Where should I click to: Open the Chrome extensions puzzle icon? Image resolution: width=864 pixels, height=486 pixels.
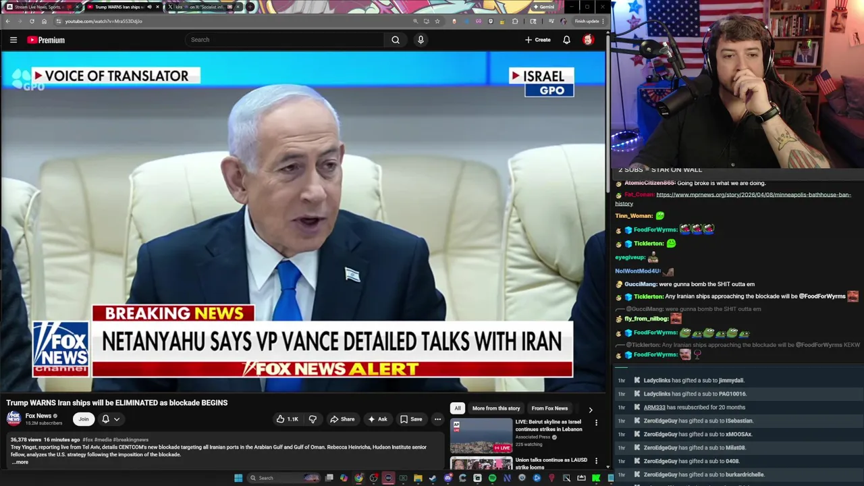coord(515,21)
